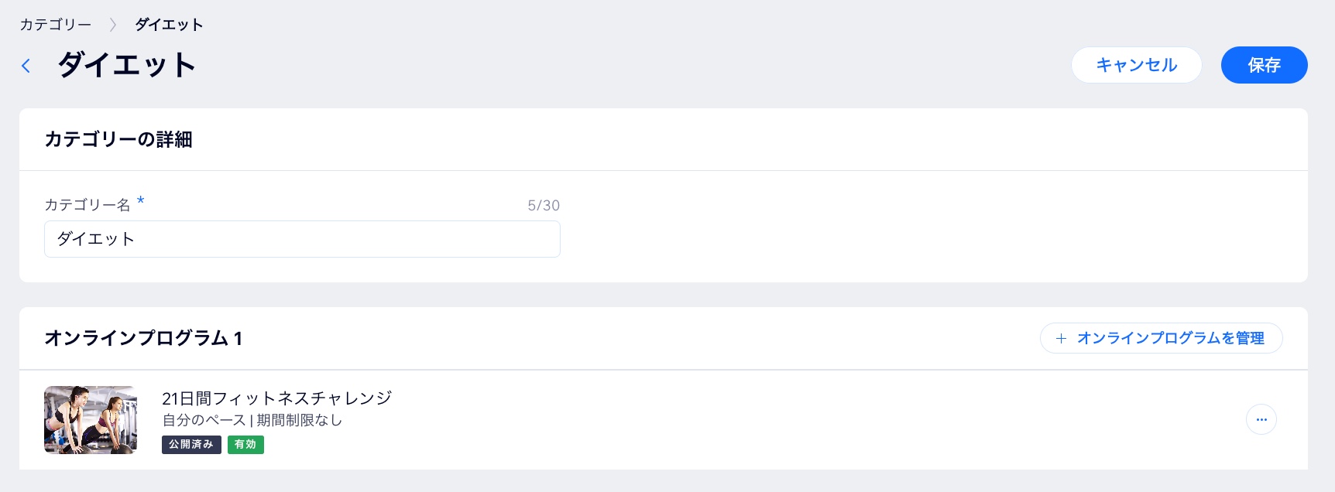Viewport: 1335px width, 492px height.
Task: Click the オンラインプログラムを管理 button
Action: pyautogui.click(x=1161, y=338)
